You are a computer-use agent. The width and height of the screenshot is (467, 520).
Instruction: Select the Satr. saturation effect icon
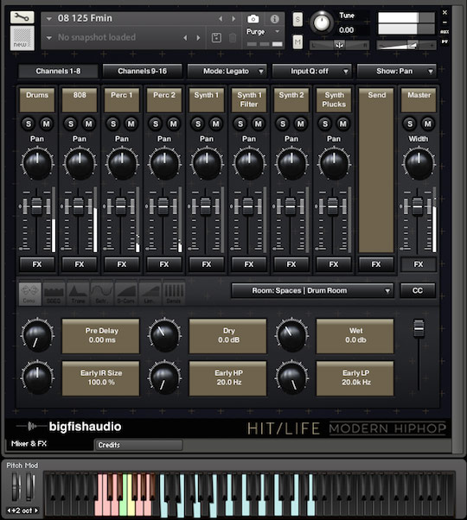101,294
